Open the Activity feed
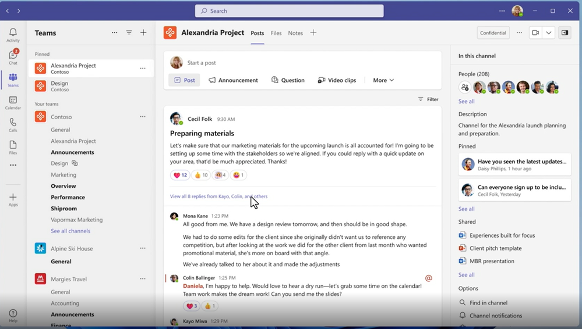 (x=13, y=35)
